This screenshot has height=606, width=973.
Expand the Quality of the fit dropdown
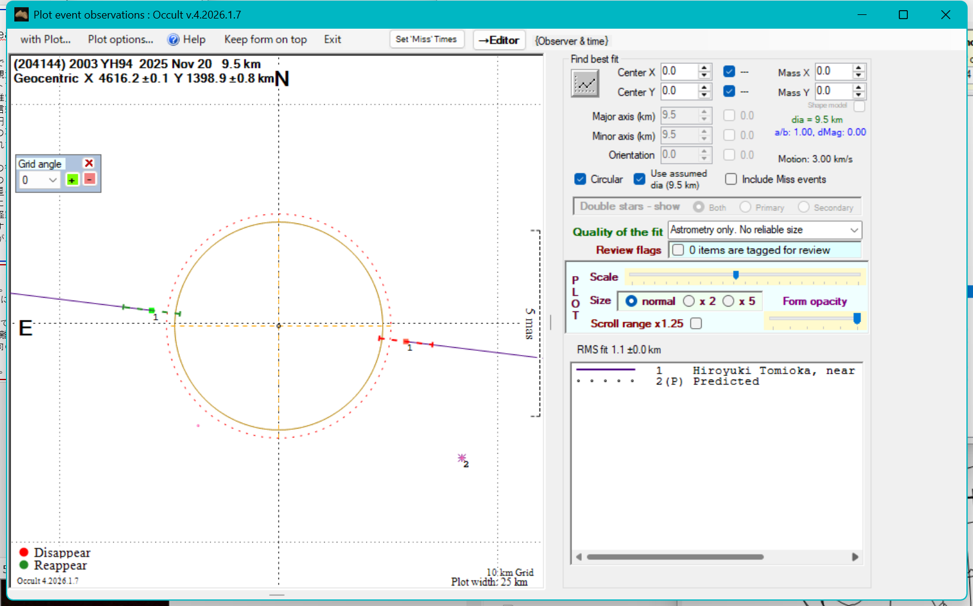click(x=854, y=230)
